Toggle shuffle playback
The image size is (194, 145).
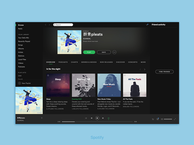[x=86, y=118]
